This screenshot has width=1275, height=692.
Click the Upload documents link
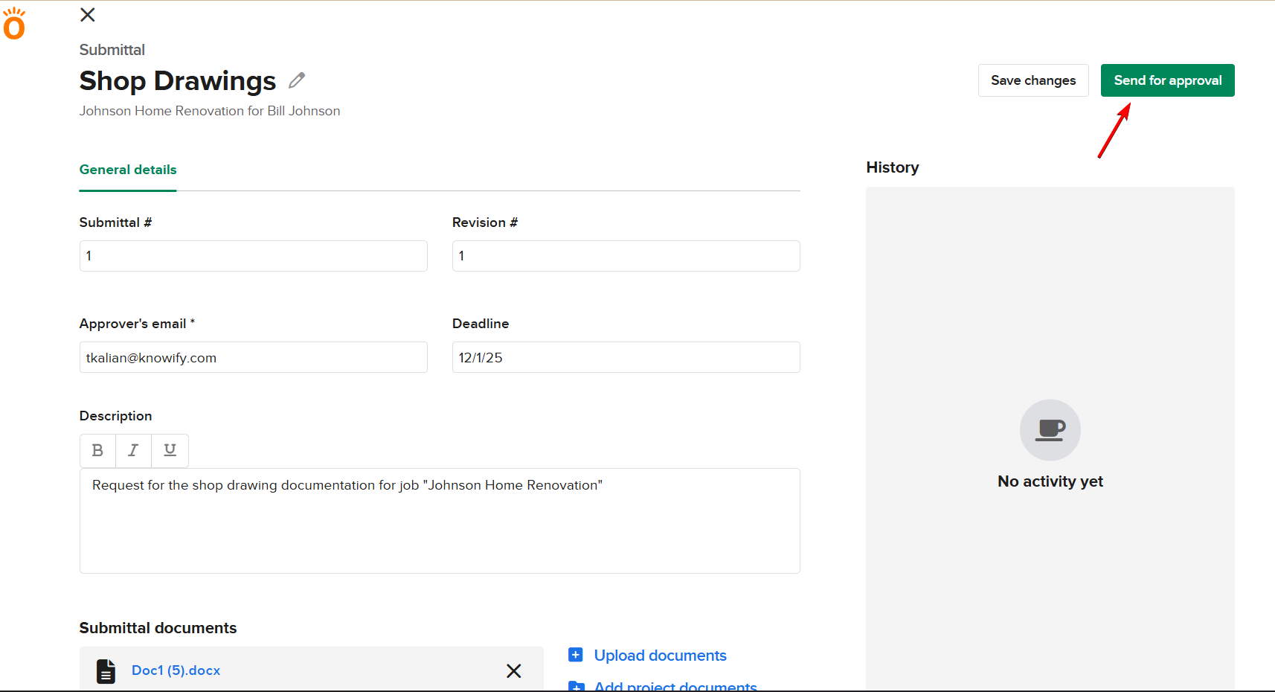pyautogui.click(x=660, y=656)
